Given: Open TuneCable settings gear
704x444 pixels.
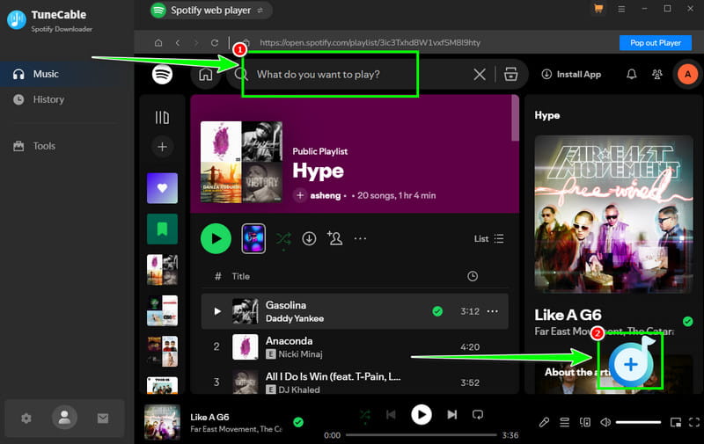Looking at the screenshot, I should [26, 419].
